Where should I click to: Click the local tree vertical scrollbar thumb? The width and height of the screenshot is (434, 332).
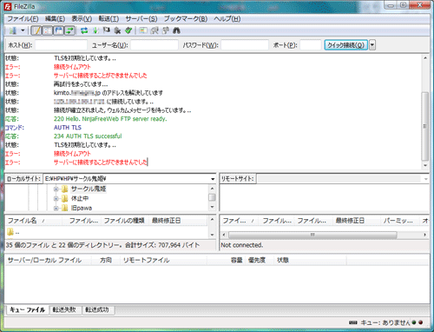point(212,197)
